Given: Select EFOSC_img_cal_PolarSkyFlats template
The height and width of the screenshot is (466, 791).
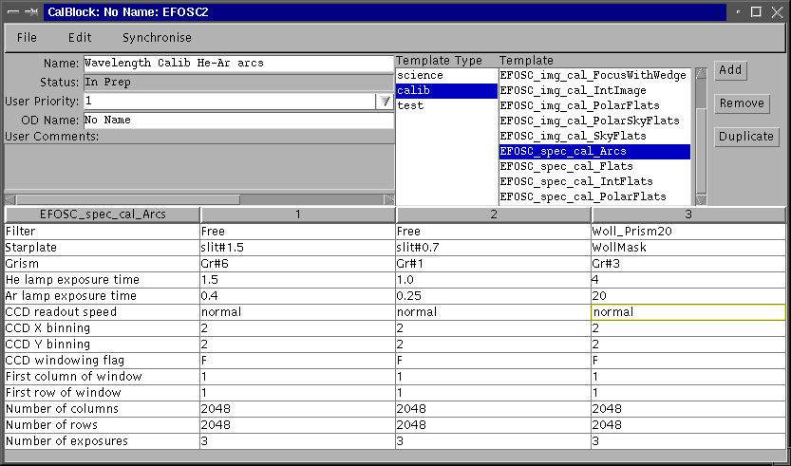Looking at the screenshot, I should point(594,121).
